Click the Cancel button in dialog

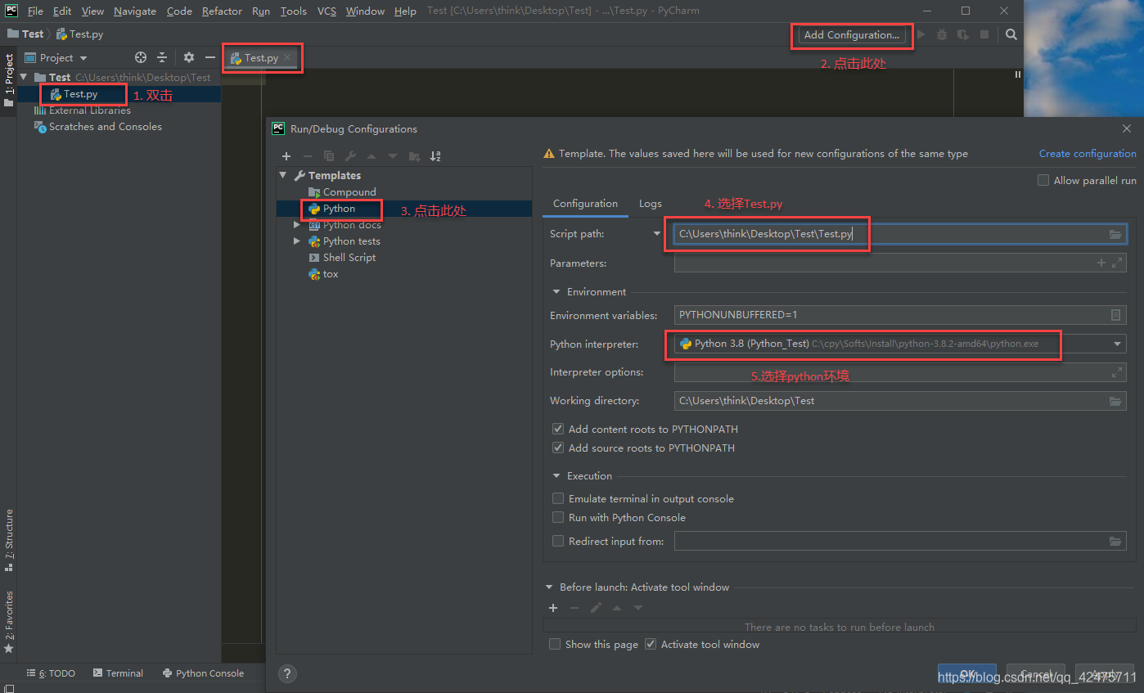[x=1036, y=674]
